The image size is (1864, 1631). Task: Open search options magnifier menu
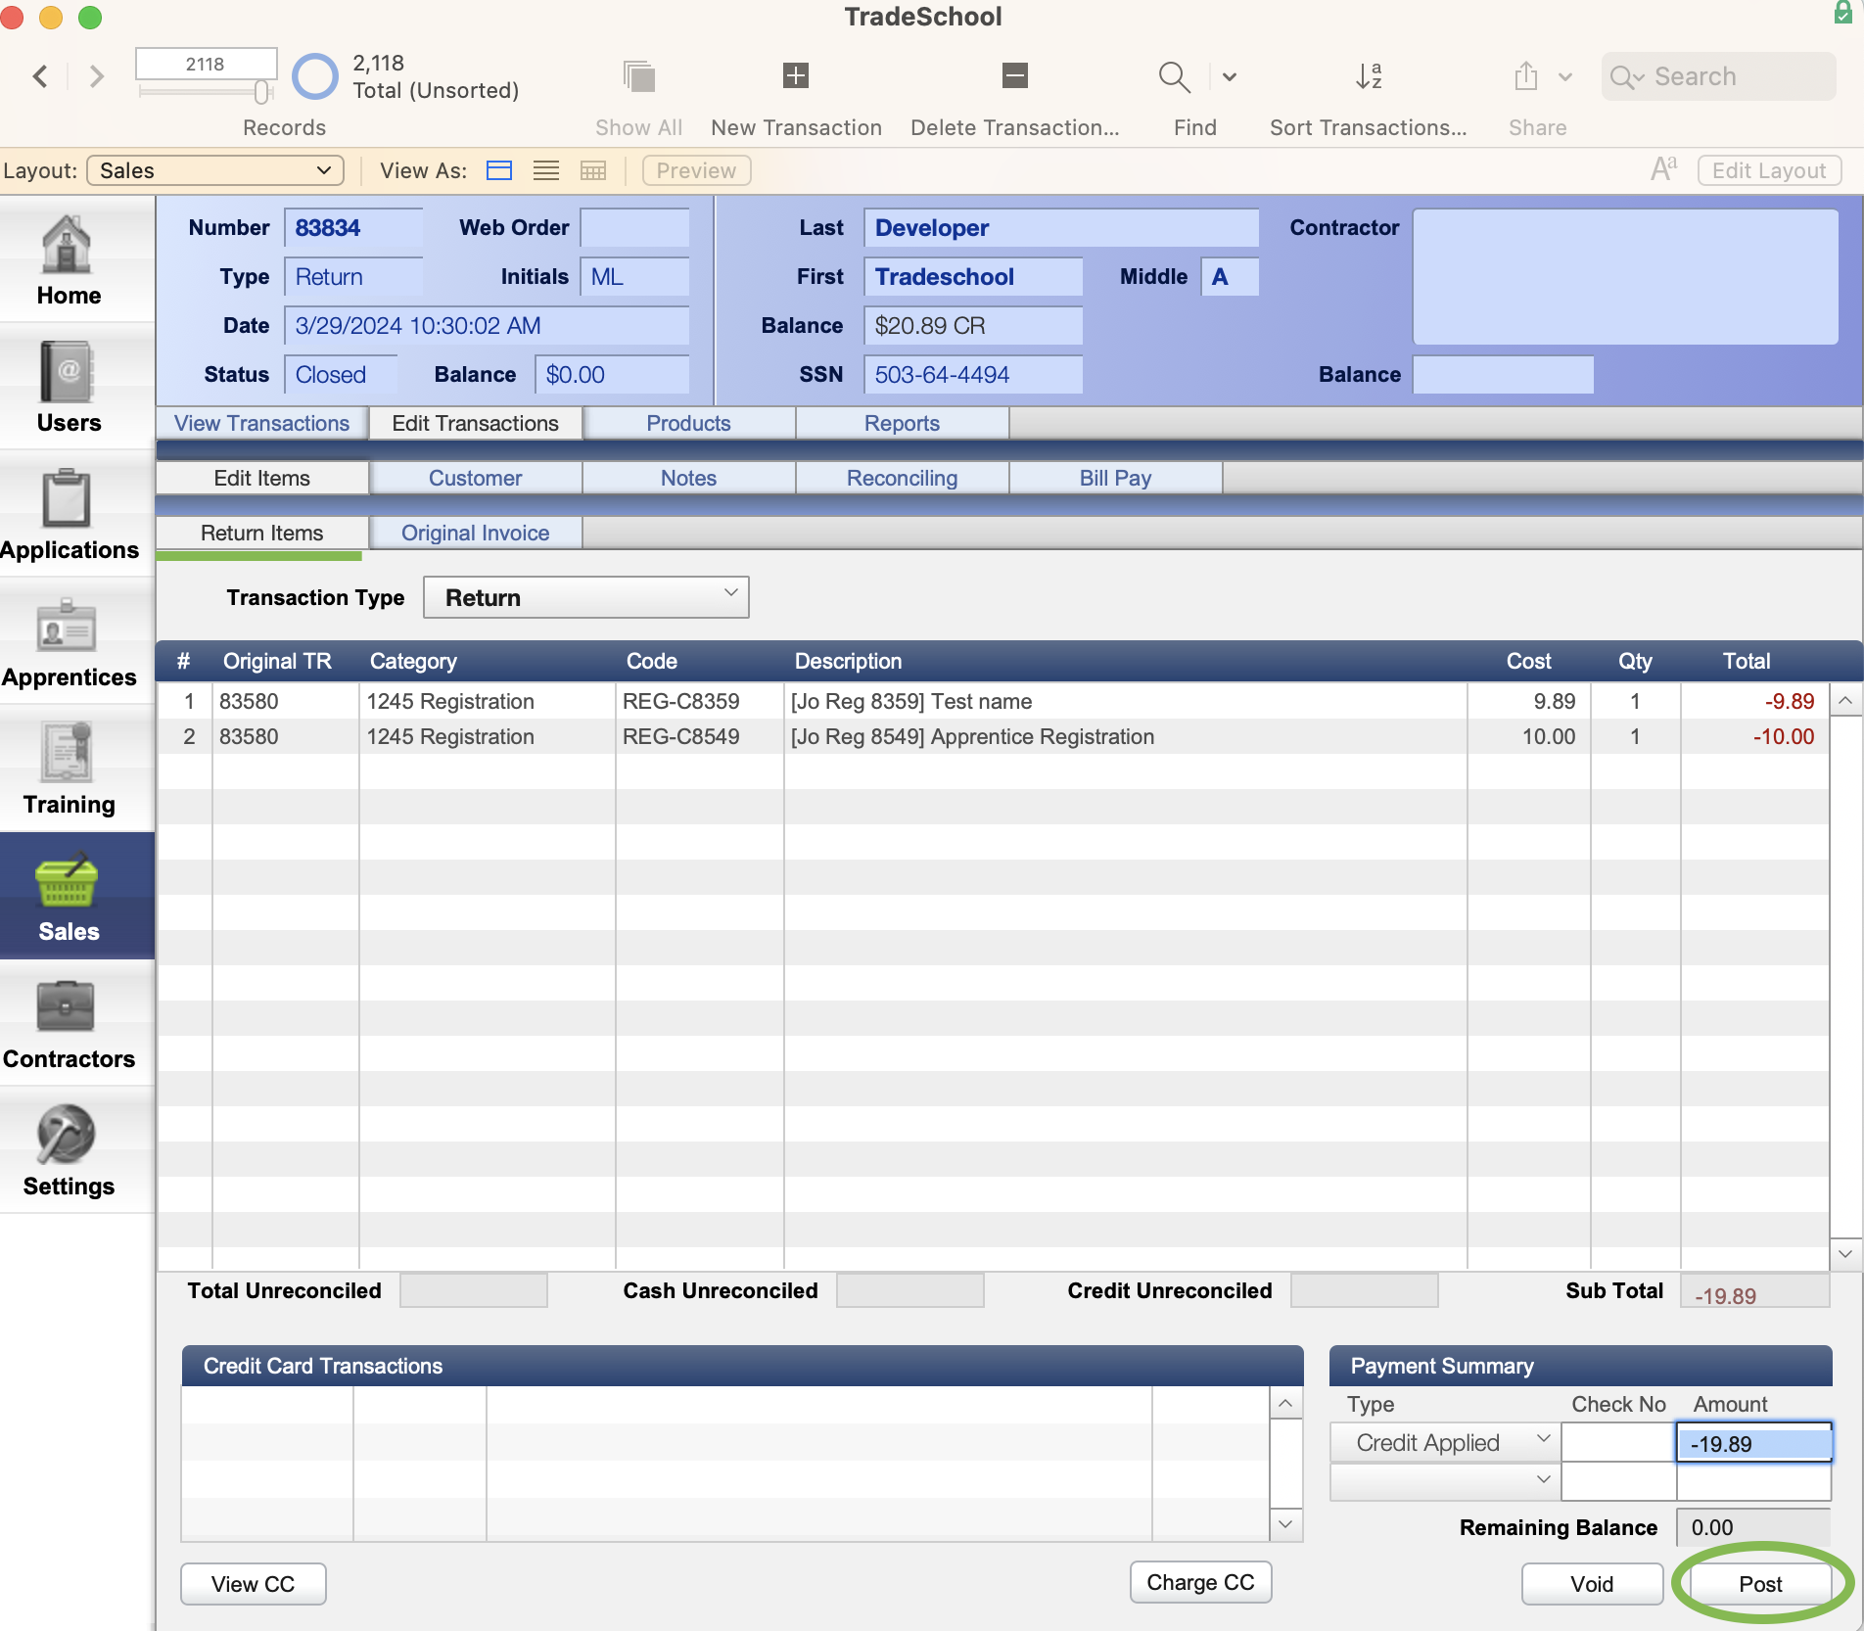point(1628,77)
